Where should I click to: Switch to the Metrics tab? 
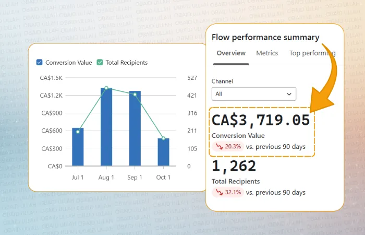click(x=267, y=53)
